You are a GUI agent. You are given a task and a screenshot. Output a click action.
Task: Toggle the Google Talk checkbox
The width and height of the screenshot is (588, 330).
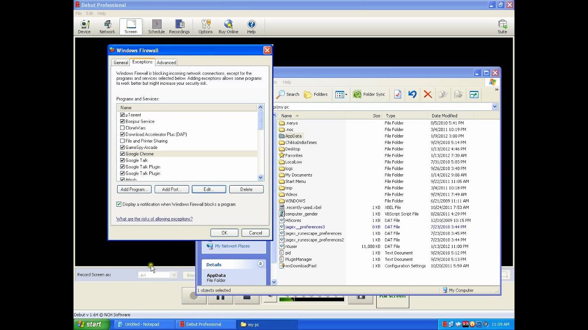tap(122, 160)
